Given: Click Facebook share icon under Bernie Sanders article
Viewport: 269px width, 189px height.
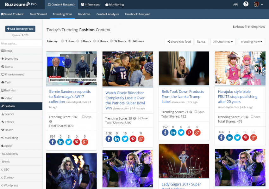Looking at the screenshot, I should pos(53,142).
